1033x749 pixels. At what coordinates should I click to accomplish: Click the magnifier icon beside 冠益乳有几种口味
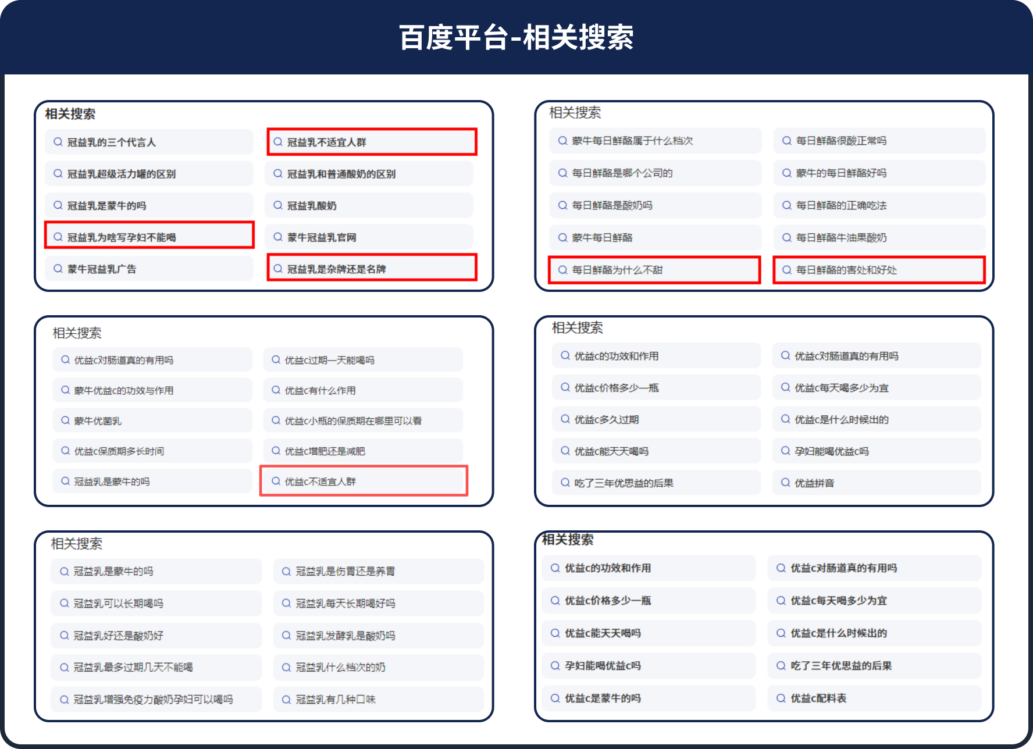click(x=286, y=699)
